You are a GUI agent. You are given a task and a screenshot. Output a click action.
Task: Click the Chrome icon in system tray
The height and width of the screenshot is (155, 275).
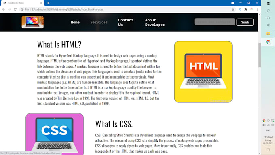[264, 121]
